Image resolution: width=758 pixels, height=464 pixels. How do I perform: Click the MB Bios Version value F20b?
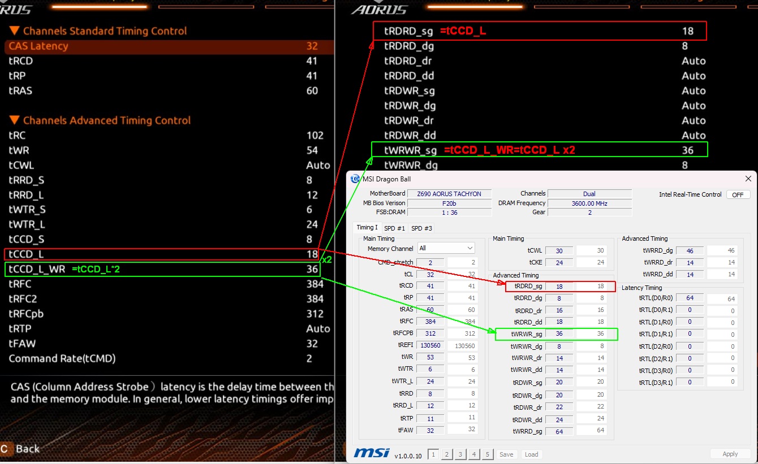click(449, 203)
